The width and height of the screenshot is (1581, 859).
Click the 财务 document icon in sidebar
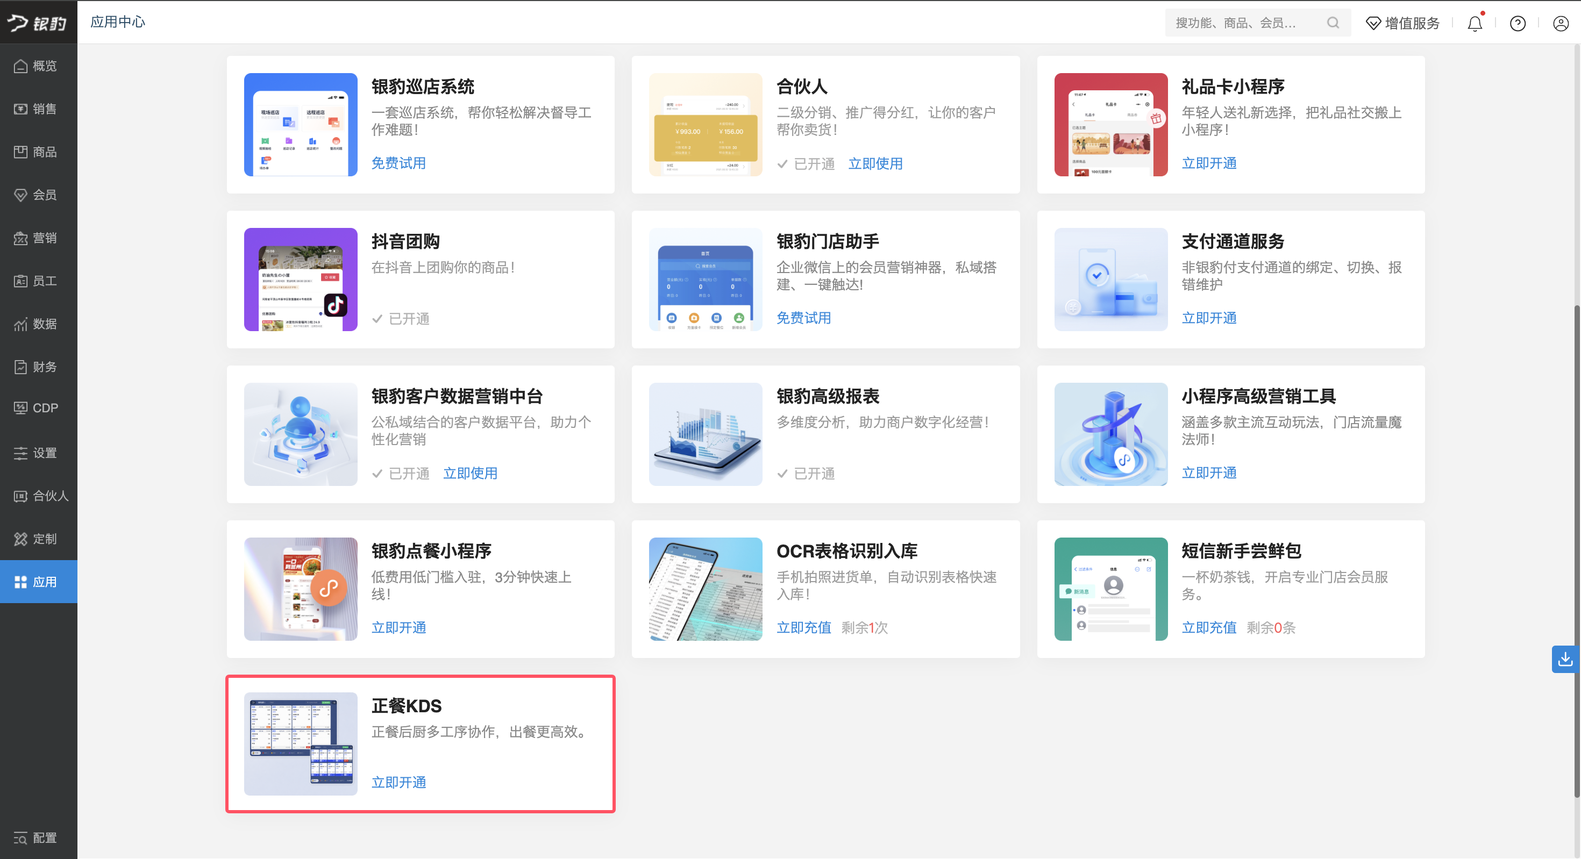[x=21, y=367]
